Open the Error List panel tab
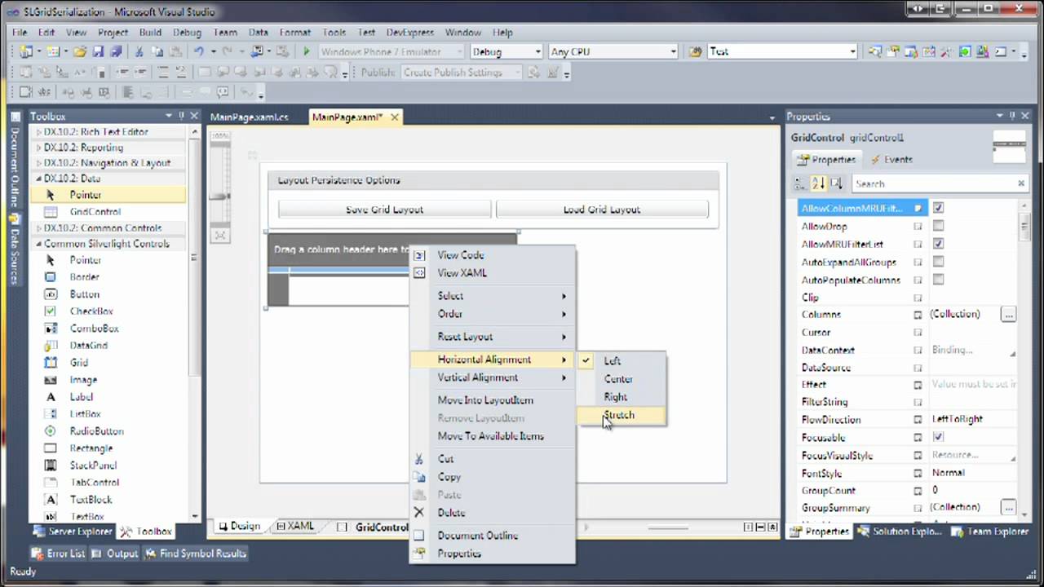 point(58,554)
